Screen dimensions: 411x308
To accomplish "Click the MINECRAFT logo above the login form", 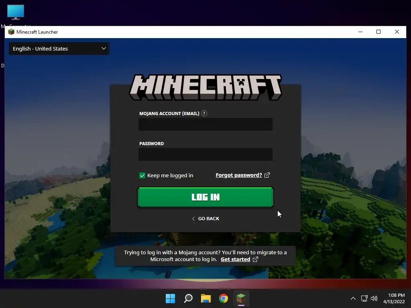I will click(x=205, y=87).
